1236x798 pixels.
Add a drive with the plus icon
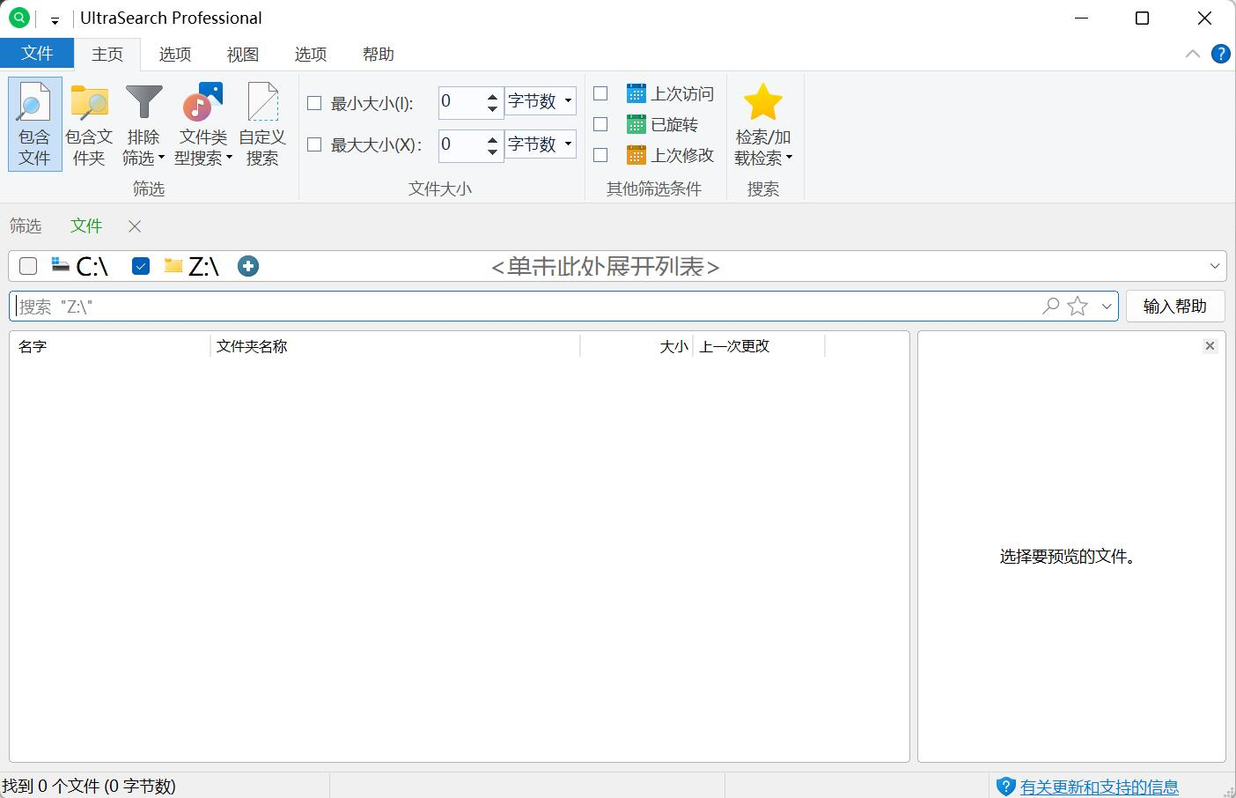[248, 266]
